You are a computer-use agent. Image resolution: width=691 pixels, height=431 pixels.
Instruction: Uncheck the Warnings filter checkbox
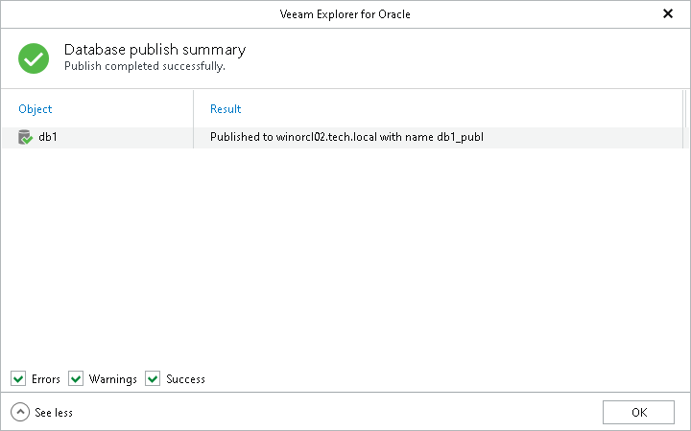coord(76,379)
